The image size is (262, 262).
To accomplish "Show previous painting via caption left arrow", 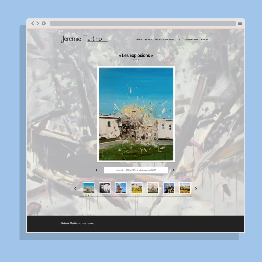I will (96, 170).
